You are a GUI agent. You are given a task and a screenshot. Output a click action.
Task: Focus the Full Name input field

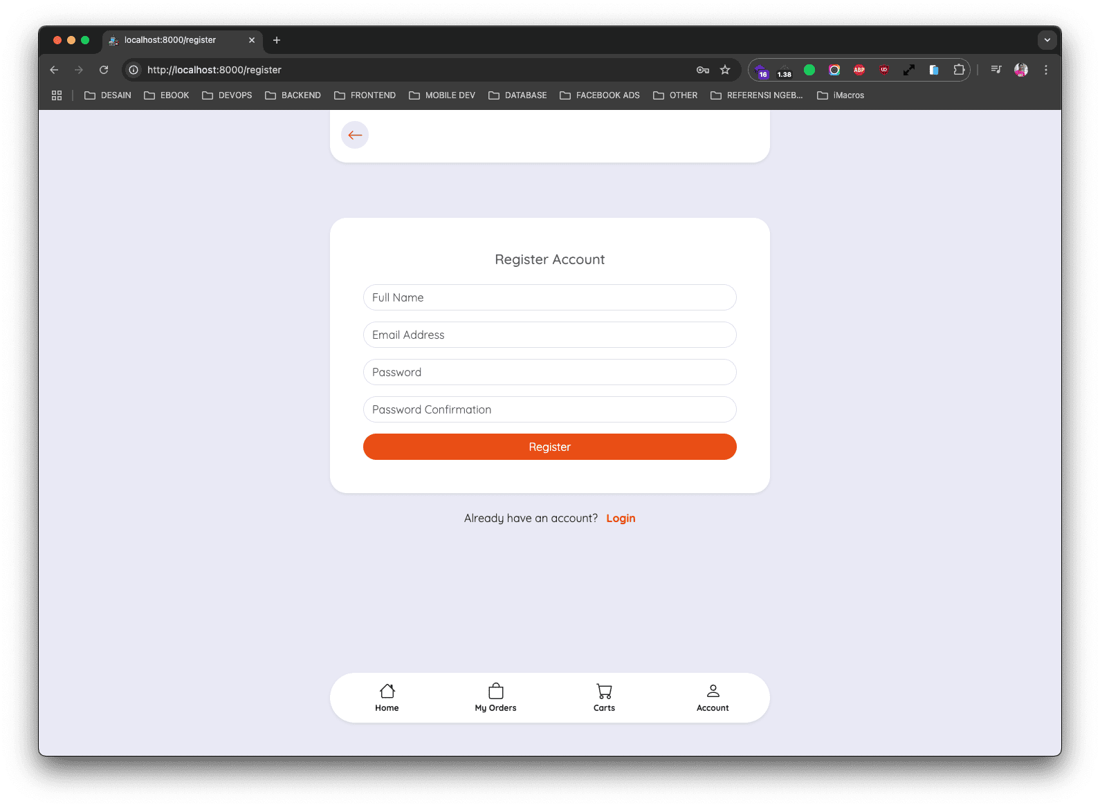point(549,297)
